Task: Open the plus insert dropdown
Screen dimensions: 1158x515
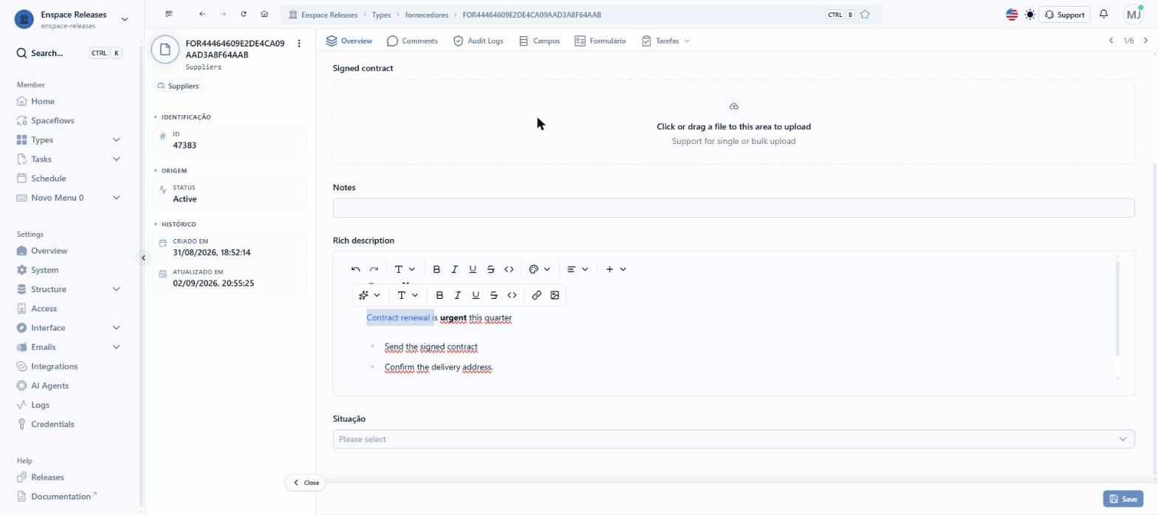Action: (x=616, y=269)
